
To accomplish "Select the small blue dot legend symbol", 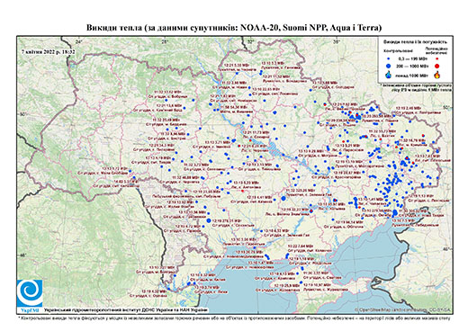I will tap(389, 58).
